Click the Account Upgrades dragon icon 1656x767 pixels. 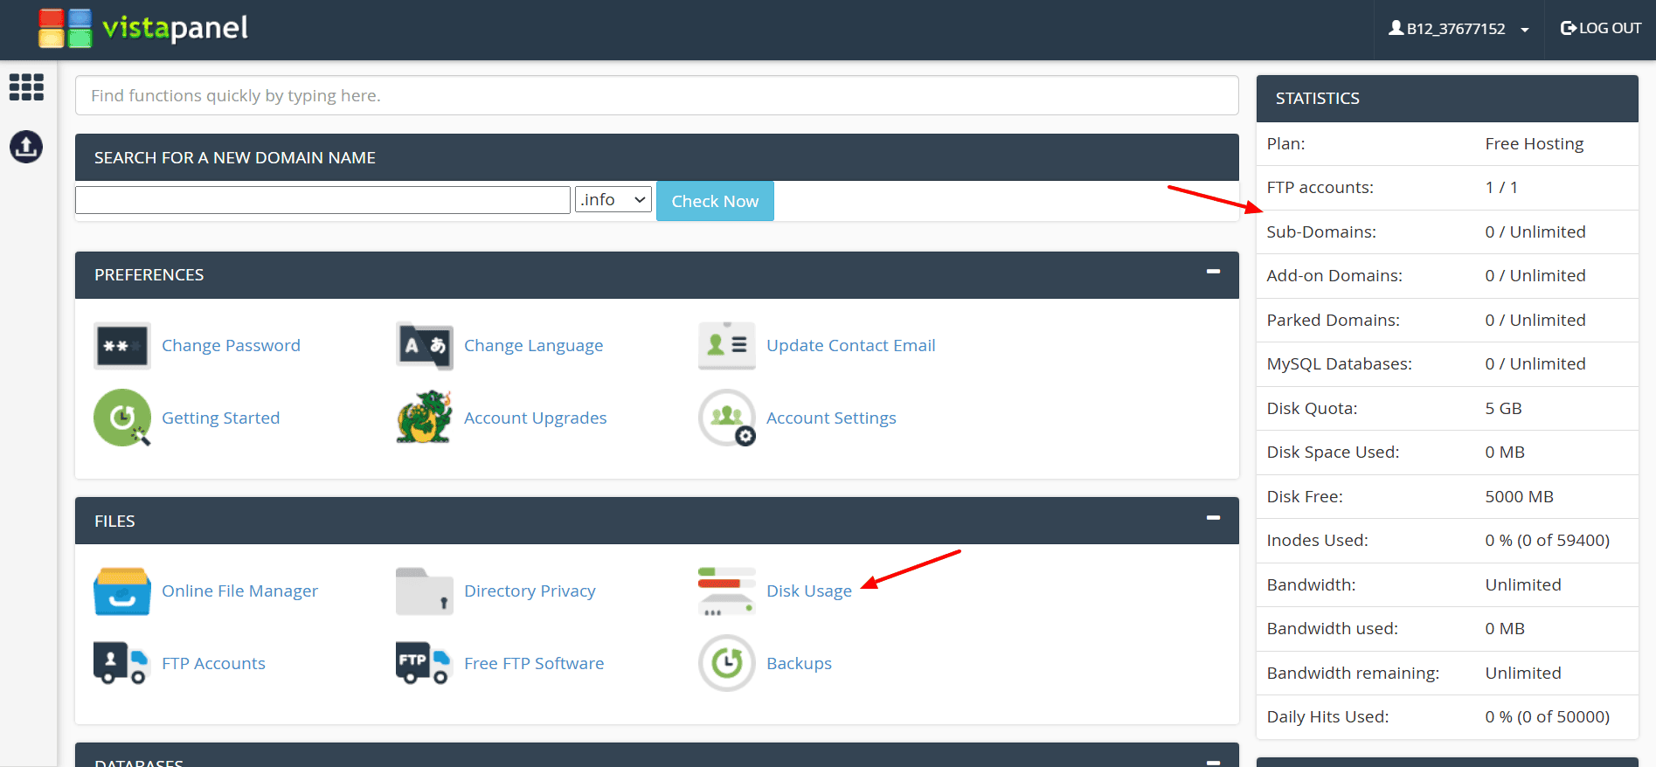[x=425, y=418]
